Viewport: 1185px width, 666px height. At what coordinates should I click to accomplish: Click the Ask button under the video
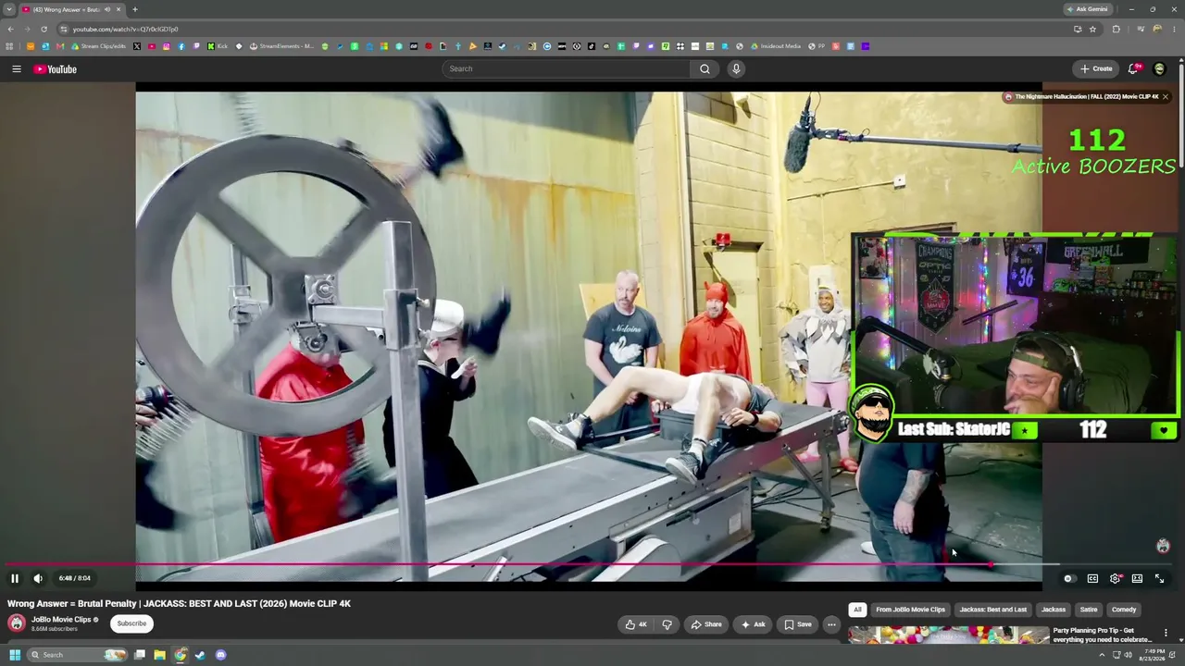[x=753, y=624]
